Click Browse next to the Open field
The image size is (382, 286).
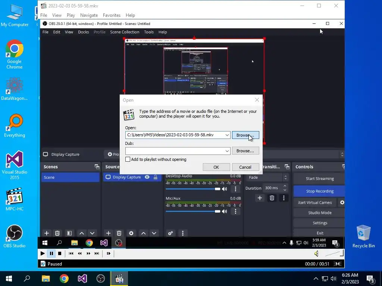tap(245, 135)
